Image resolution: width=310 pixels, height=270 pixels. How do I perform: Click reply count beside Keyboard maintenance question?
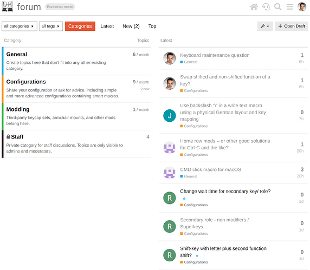click(x=302, y=55)
